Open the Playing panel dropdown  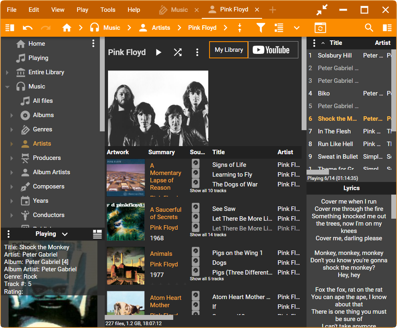click(x=65, y=234)
